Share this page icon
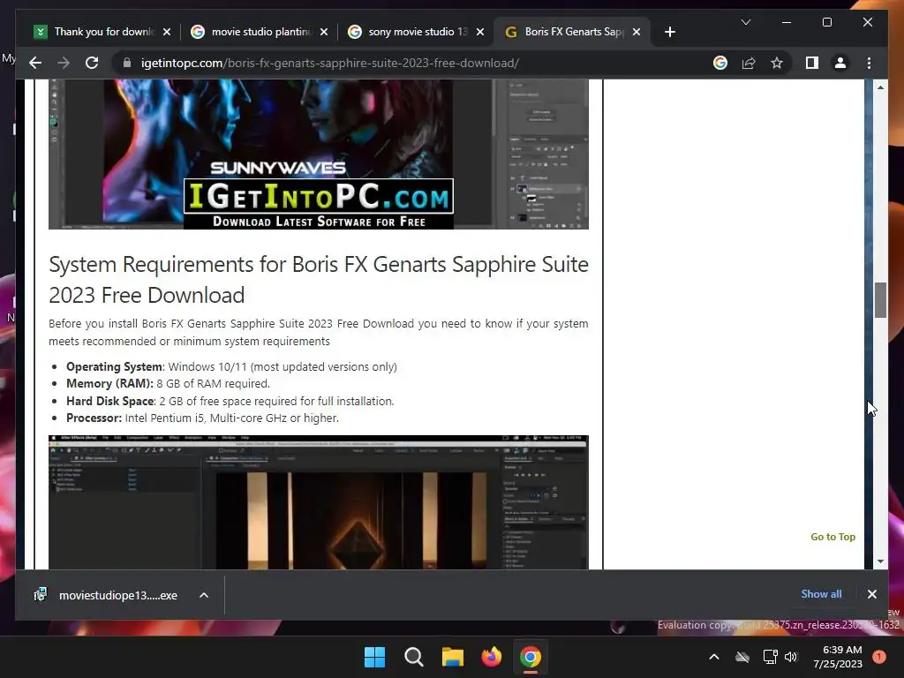This screenshot has width=904, height=678. click(749, 63)
